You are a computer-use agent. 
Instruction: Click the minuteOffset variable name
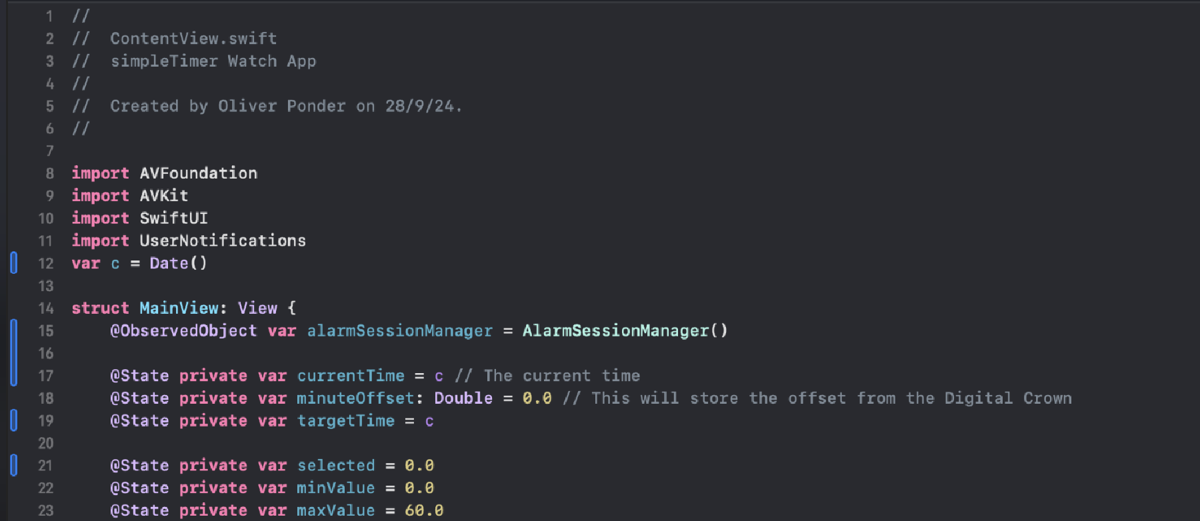tap(355, 398)
